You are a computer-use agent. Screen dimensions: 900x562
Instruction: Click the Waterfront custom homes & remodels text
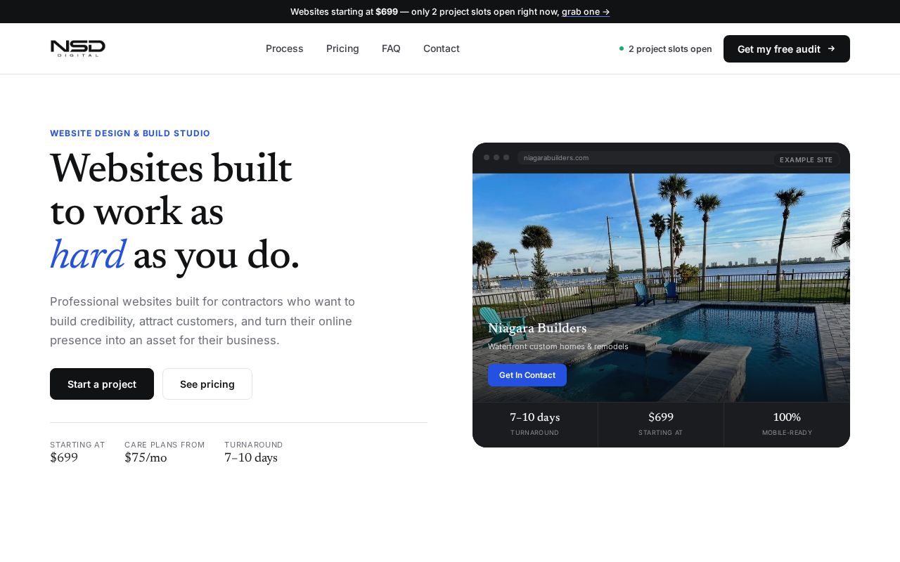point(558,346)
